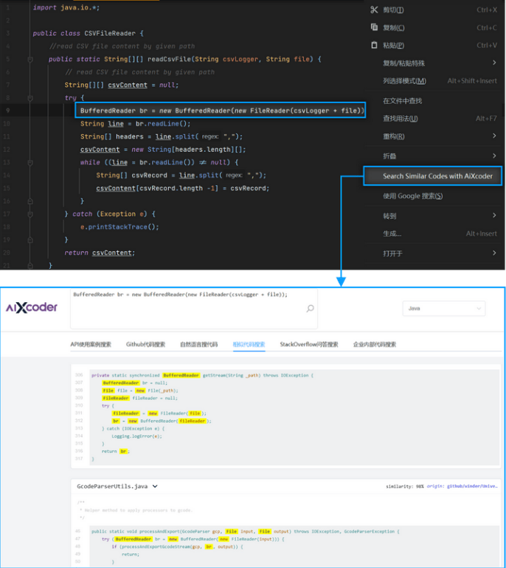This screenshot has width=506, height=568.
Task: Click the AiXcoder logo
Action: tap(32, 307)
